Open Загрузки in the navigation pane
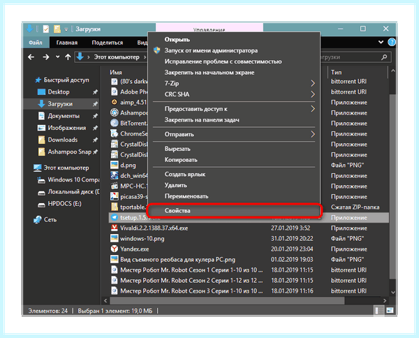 pyautogui.click(x=60, y=104)
